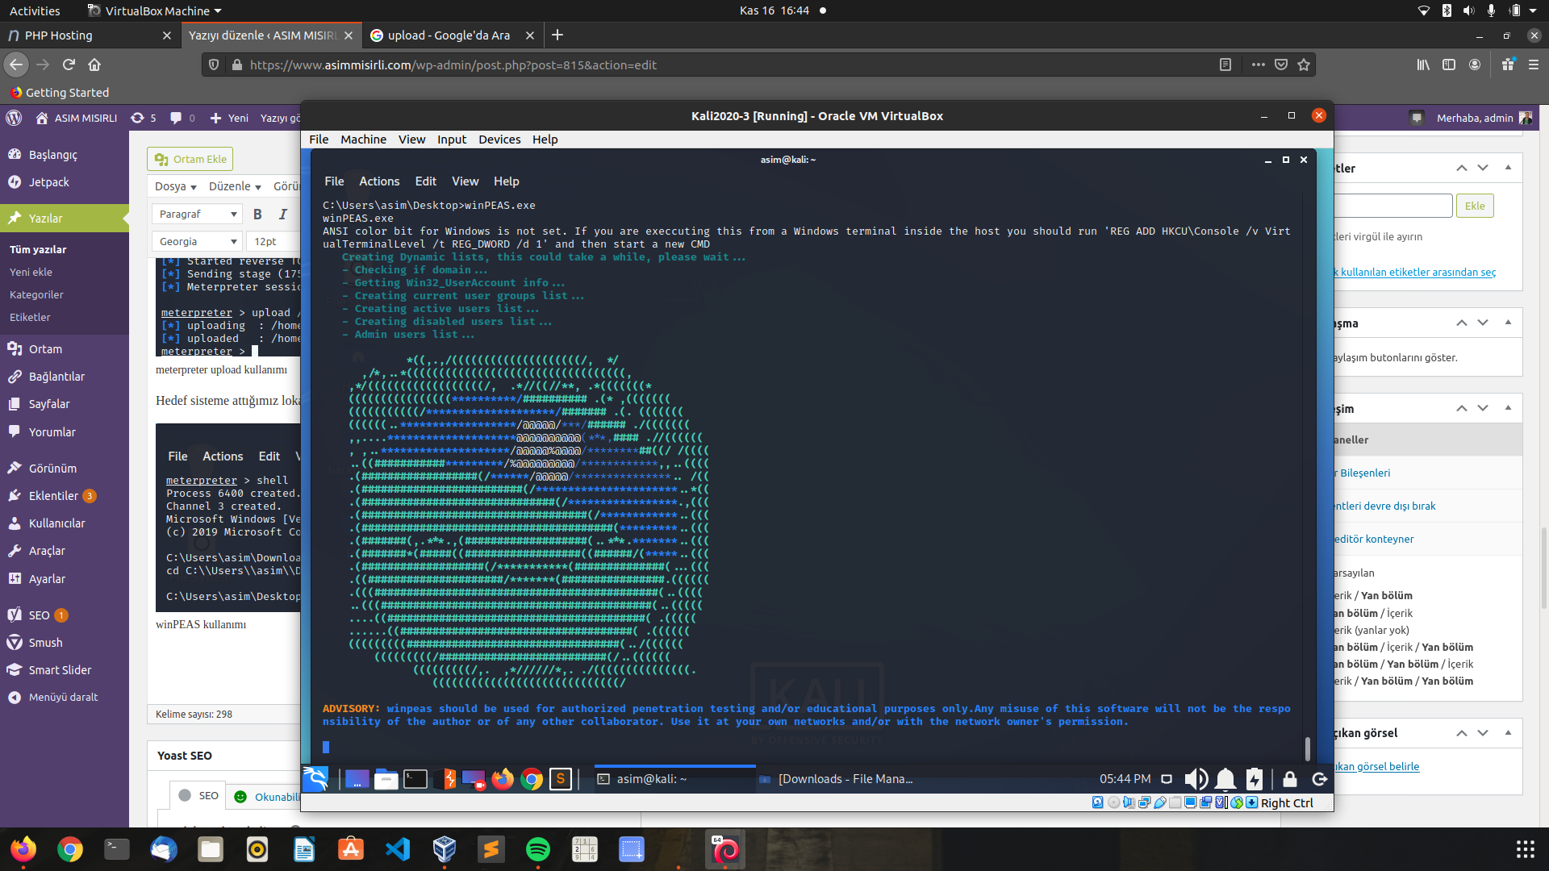Open terminal Edit menu
This screenshot has height=871, width=1549.
425,181
